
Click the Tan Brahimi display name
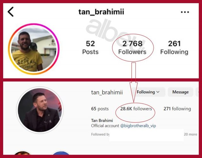coord(102,120)
